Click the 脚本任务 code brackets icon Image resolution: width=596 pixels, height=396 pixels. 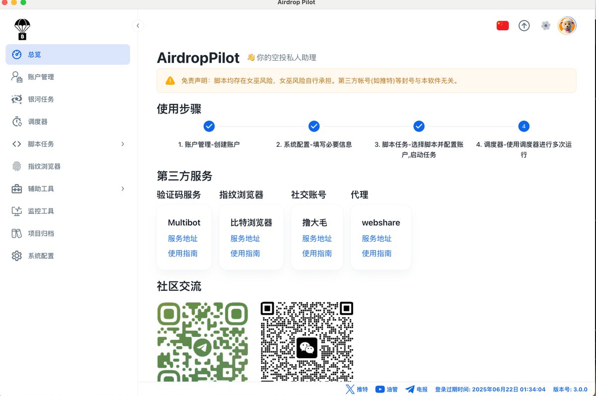[17, 144]
